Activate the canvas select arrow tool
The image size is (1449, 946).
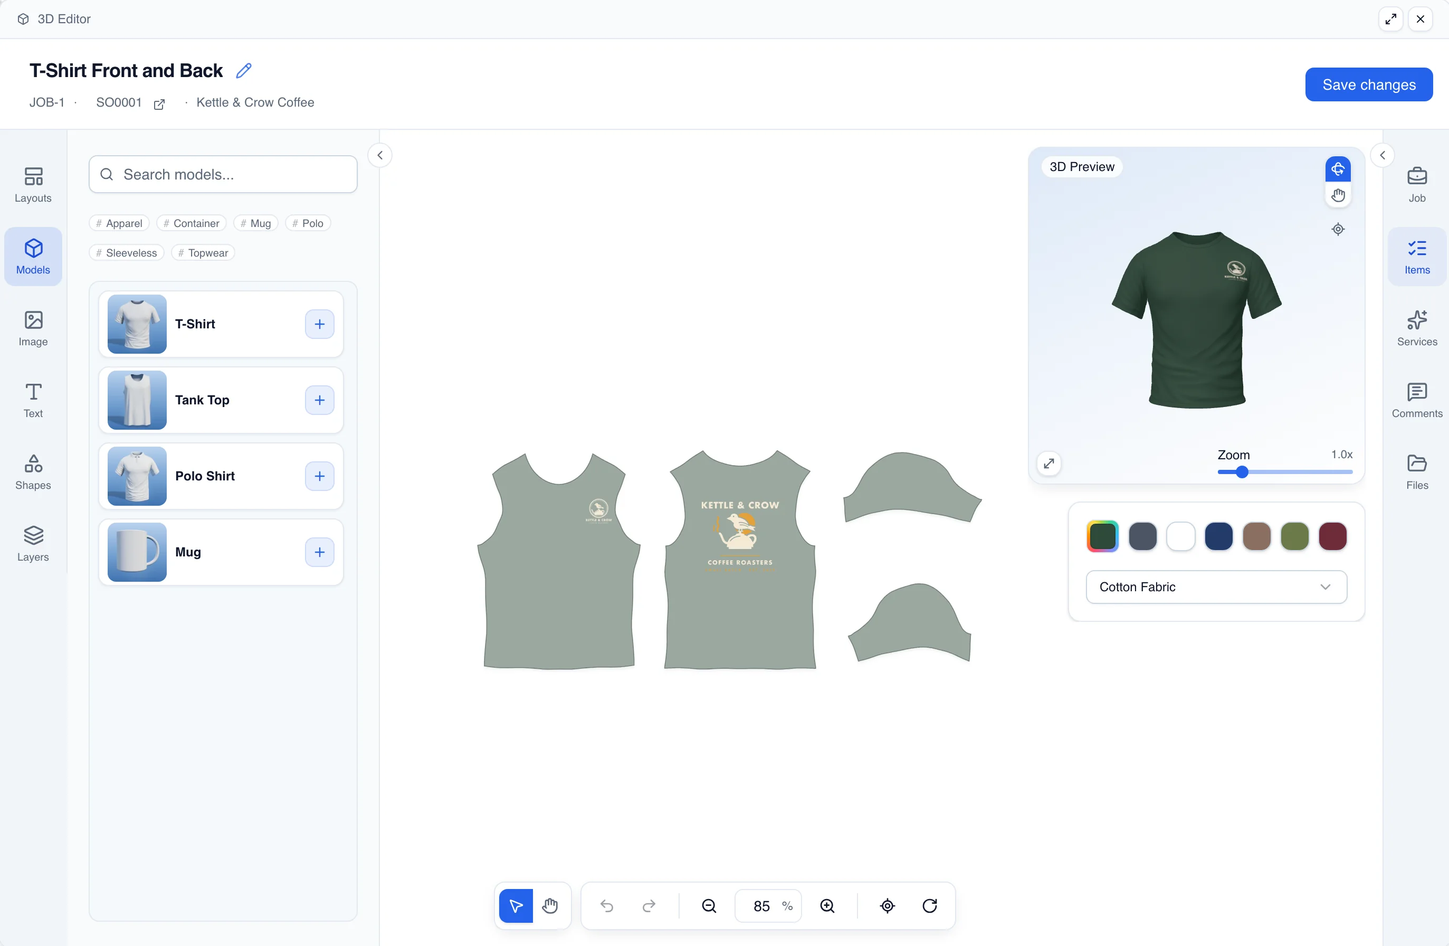[x=516, y=906]
